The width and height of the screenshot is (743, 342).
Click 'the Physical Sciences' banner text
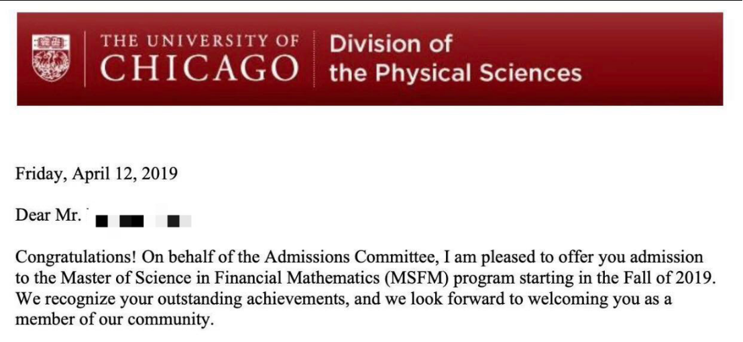point(455,73)
